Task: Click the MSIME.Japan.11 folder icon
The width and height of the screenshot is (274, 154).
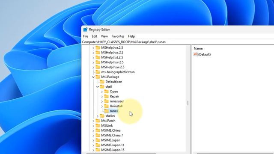Action: (98, 145)
